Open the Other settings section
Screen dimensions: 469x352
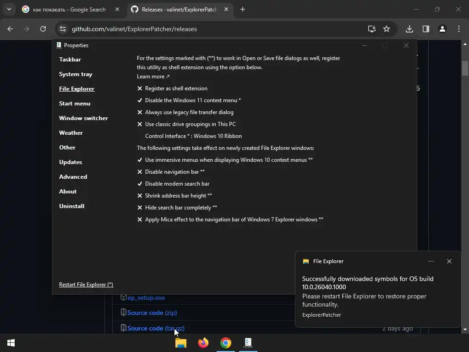67,147
